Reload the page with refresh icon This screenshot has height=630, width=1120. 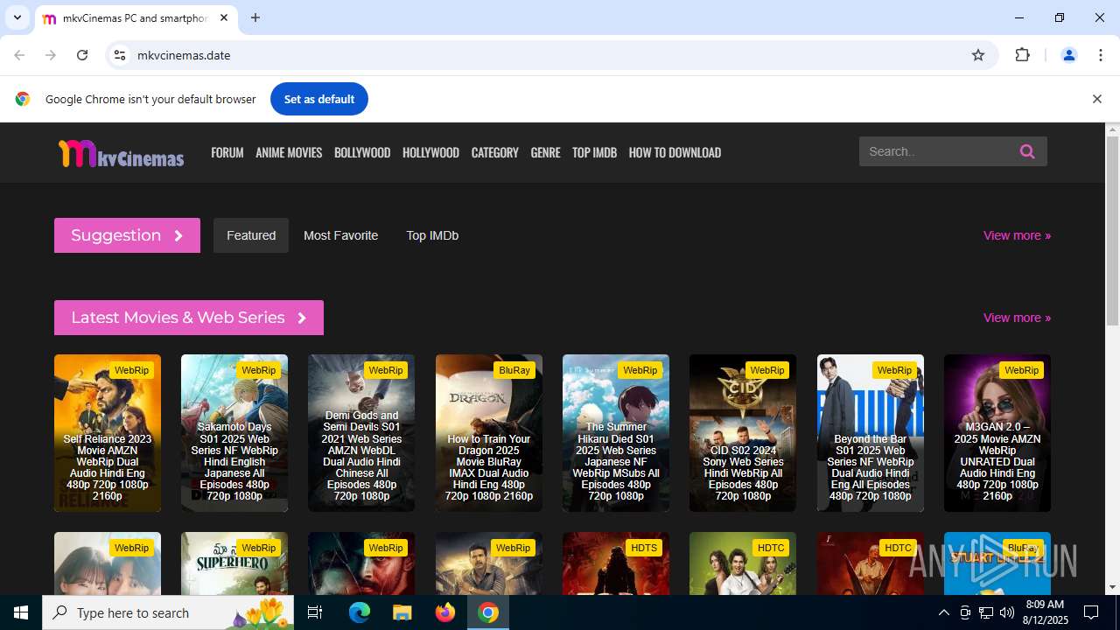point(82,55)
